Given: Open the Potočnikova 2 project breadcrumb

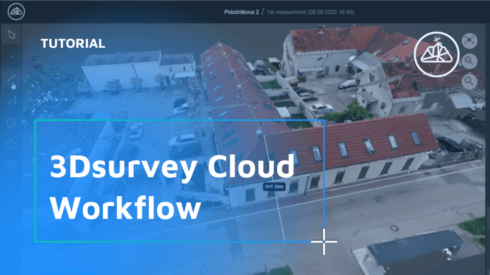Looking at the screenshot, I should tap(241, 12).
